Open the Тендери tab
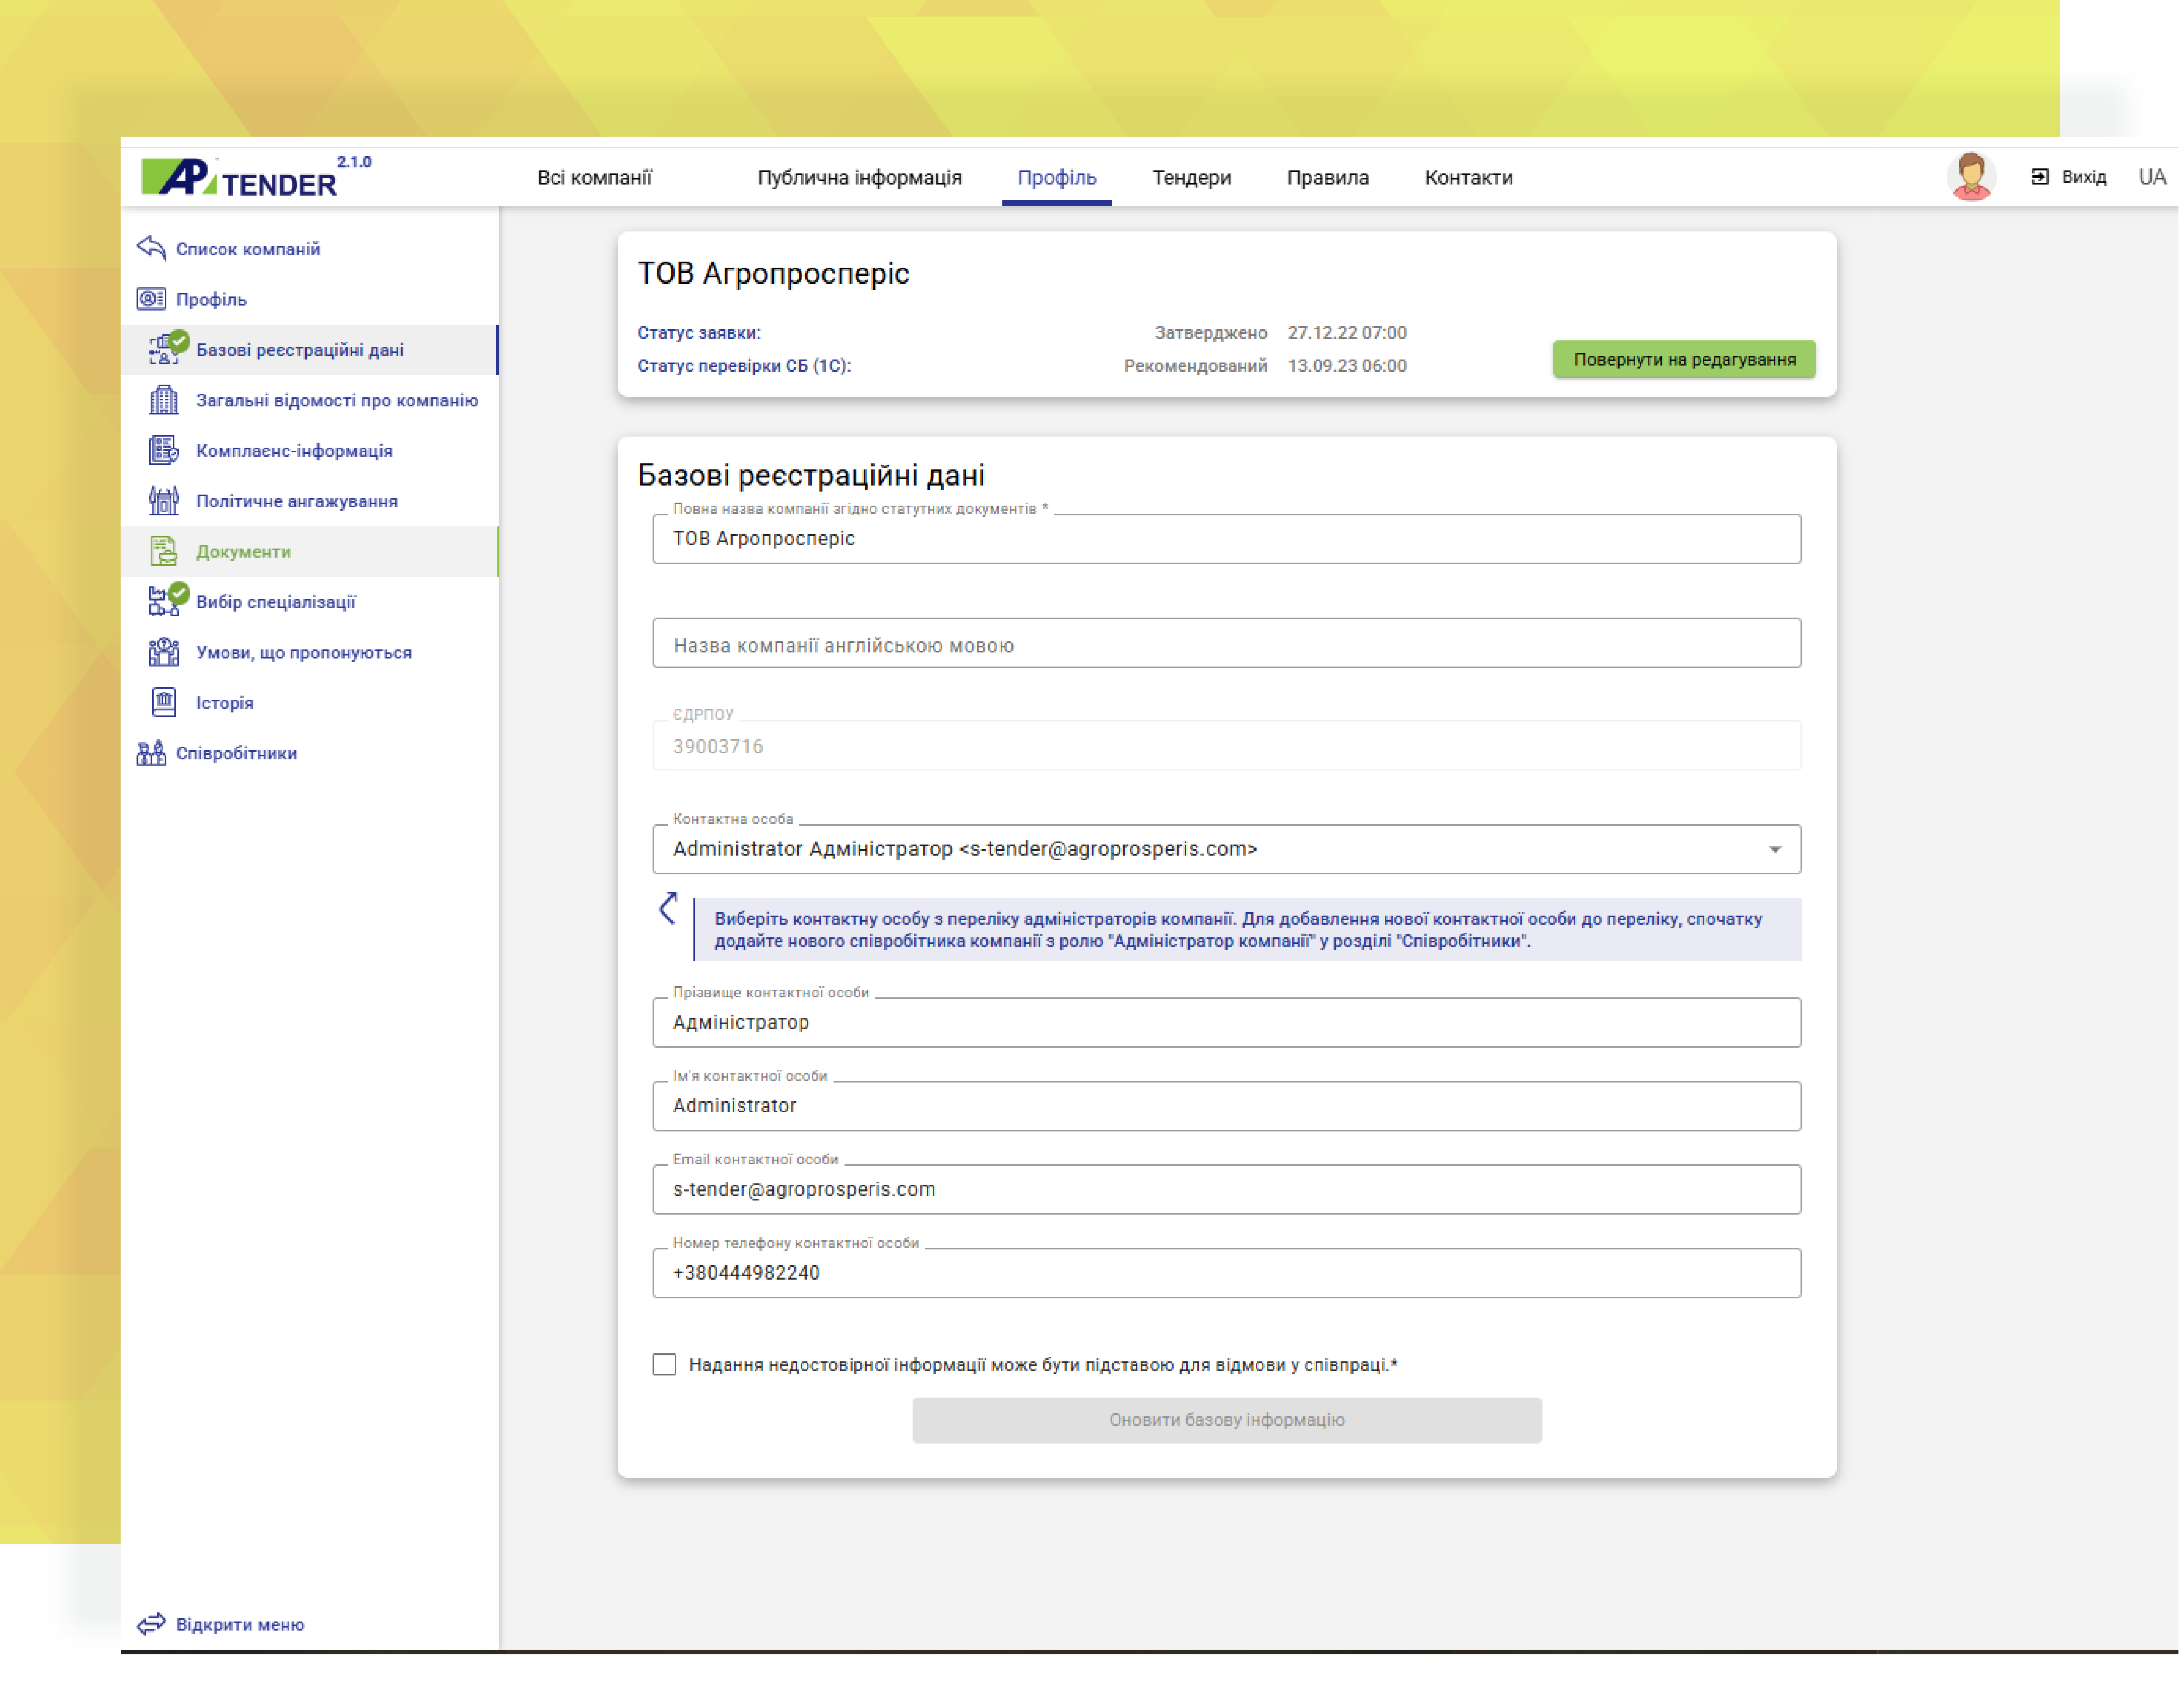This screenshot has width=2184, height=1681. point(1193,178)
